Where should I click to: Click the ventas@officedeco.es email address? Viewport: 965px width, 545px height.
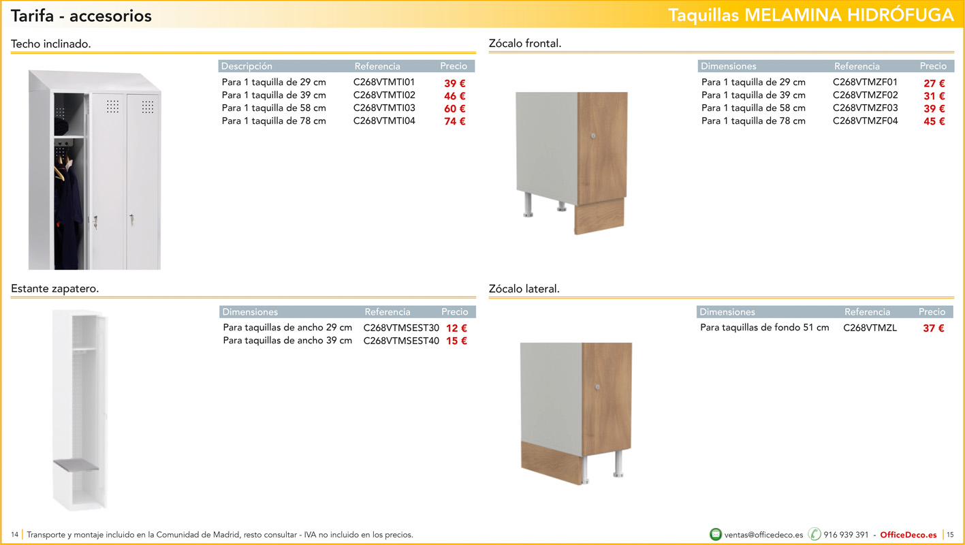pyautogui.click(x=763, y=535)
